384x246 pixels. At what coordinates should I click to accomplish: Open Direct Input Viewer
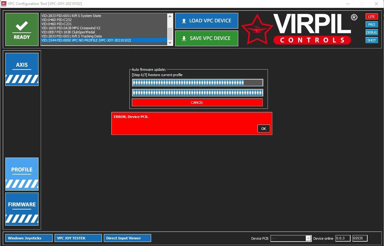pyautogui.click(x=127, y=238)
